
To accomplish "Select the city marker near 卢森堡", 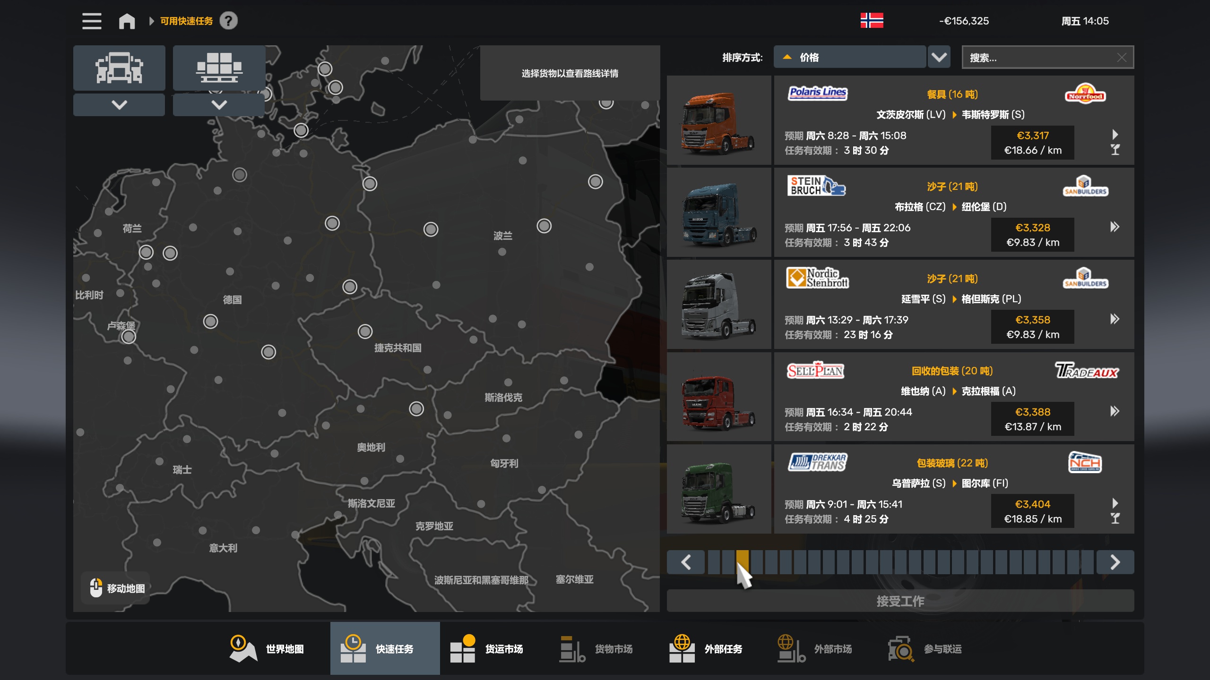I will (x=129, y=337).
